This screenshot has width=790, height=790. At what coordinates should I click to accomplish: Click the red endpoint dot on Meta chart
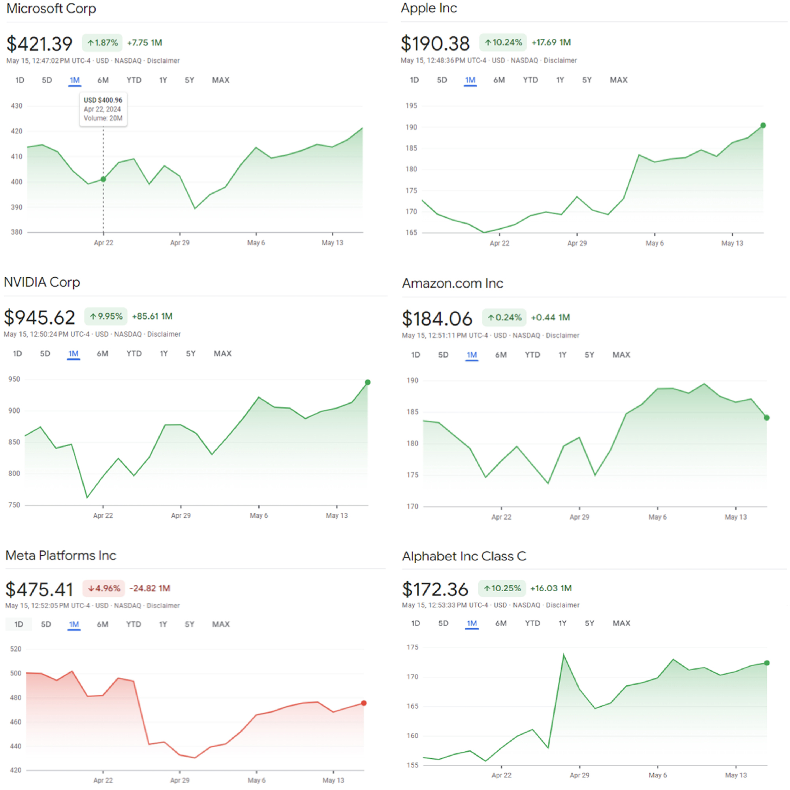tap(364, 703)
